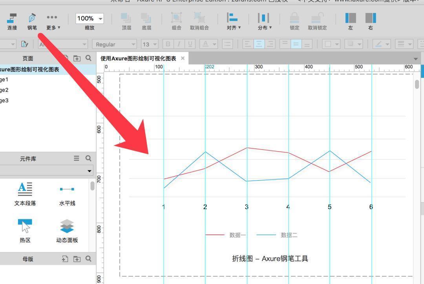Toggle the 左 left panel icon
Image resolution: width=424 pixels, height=284 pixels.
click(x=351, y=22)
